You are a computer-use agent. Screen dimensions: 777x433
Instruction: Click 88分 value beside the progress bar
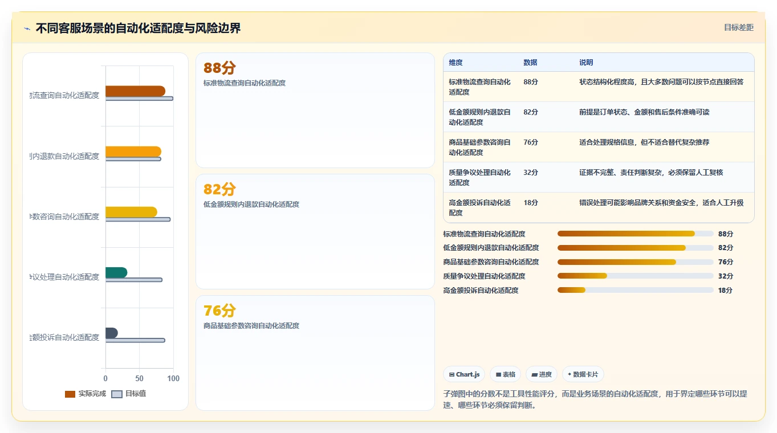[x=726, y=234]
